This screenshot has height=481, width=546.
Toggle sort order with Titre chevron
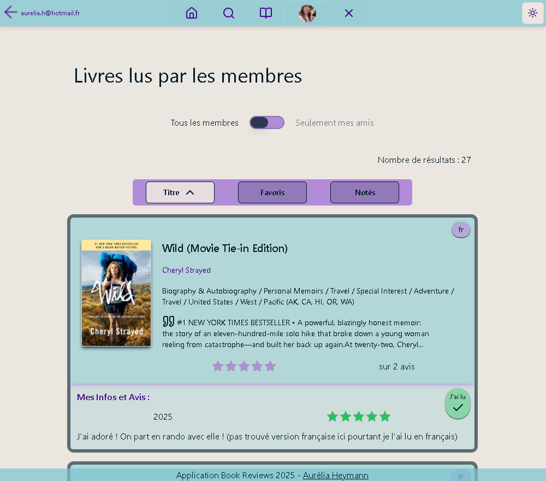[190, 192]
